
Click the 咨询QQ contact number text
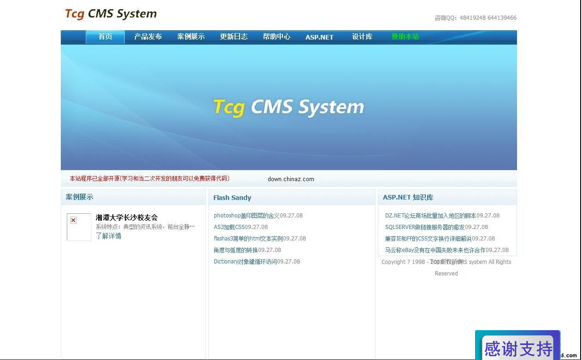coord(475,18)
